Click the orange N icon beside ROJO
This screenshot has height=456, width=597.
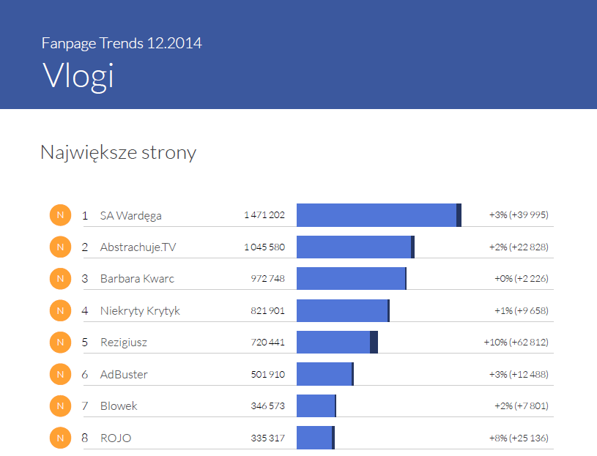[60, 438]
